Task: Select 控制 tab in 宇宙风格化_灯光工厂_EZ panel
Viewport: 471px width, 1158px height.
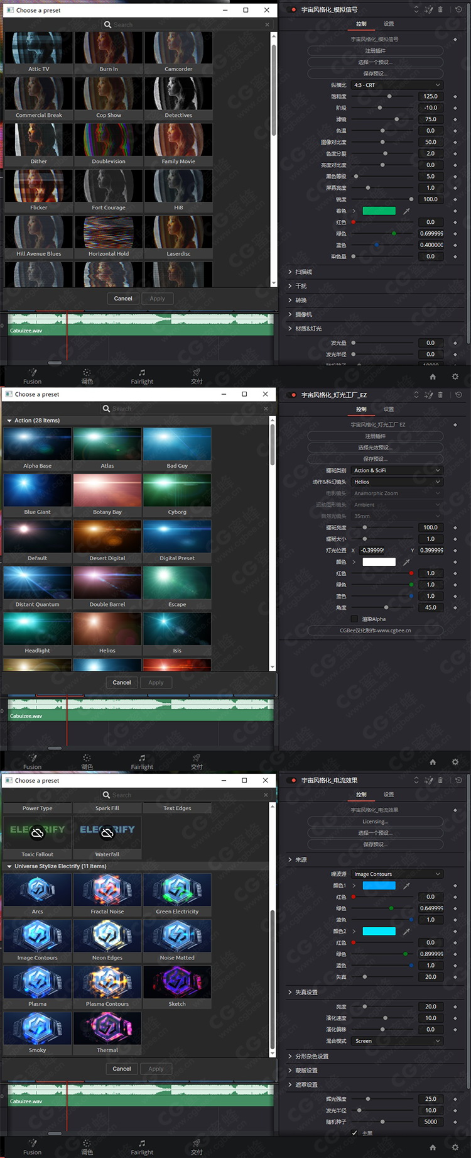Action: [361, 409]
